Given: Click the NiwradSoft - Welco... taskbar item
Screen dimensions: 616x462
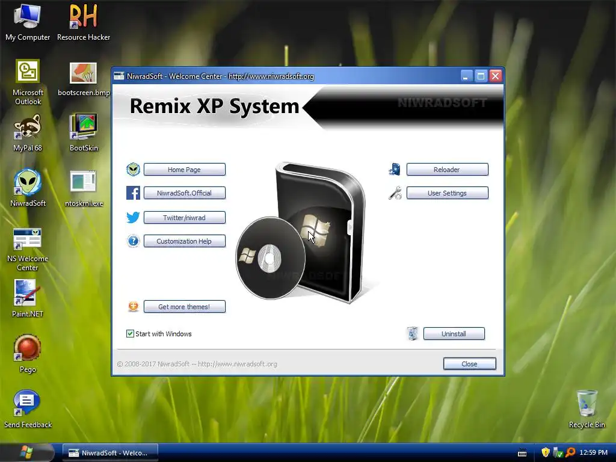Looking at the screenshot, I should 110,452.
